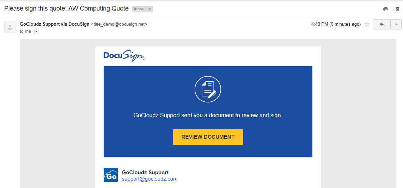
Task: Expand the 'to me' recipient details
Action: pos(36,31)
